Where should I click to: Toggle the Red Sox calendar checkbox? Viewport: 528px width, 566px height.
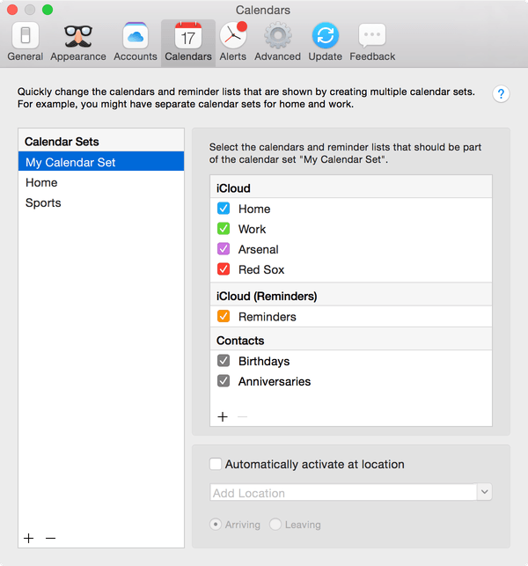tap(224, 269)
